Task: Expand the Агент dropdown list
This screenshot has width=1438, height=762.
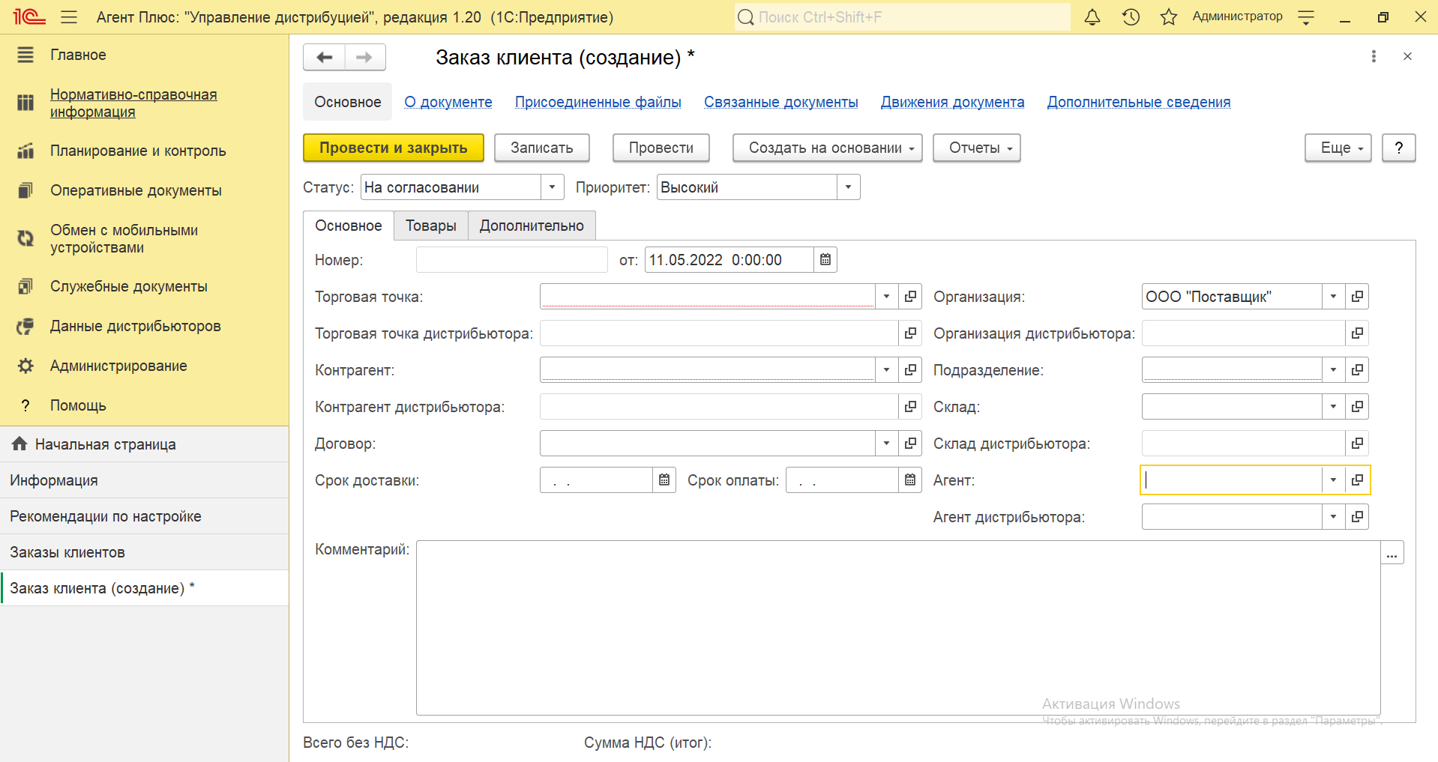Action: click(1333, 480)
